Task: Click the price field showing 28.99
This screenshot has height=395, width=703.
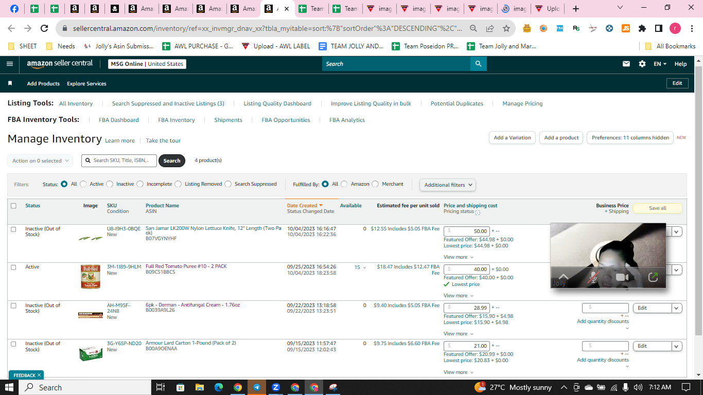Action: [466, 308]
